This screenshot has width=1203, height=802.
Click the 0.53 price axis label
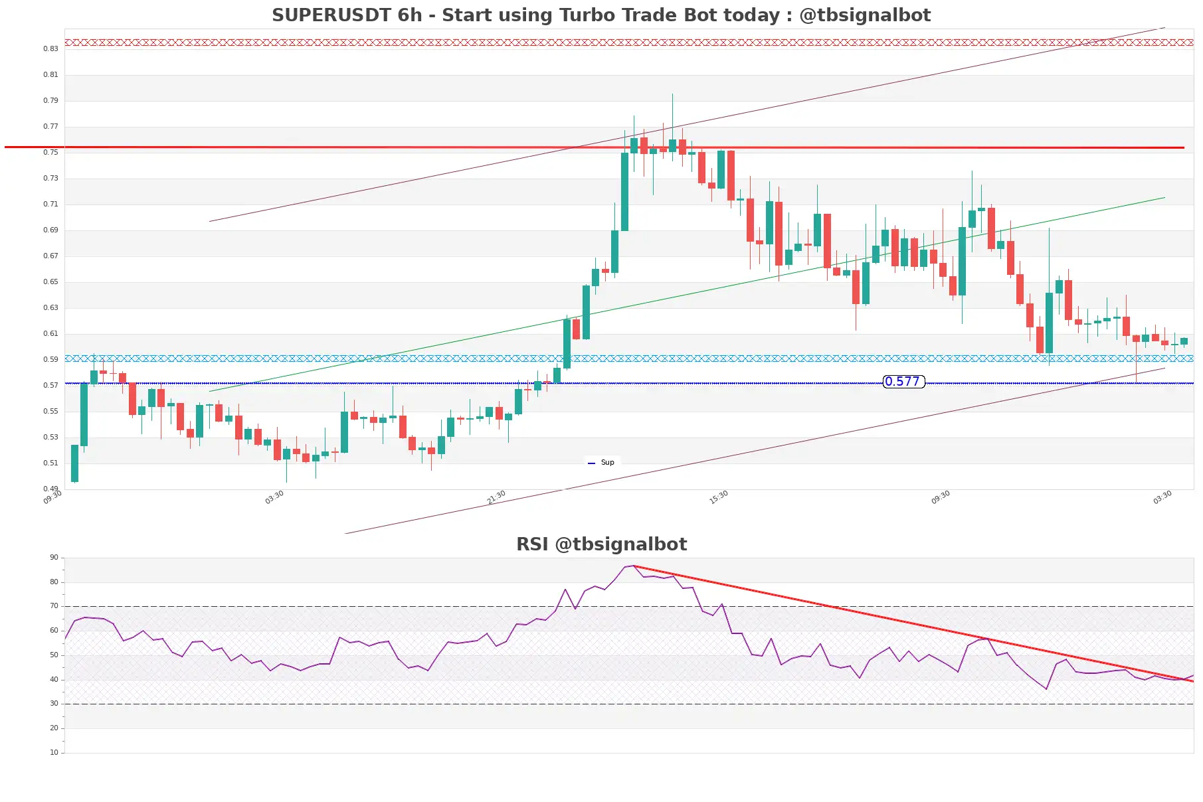click(x=50, y=437)
